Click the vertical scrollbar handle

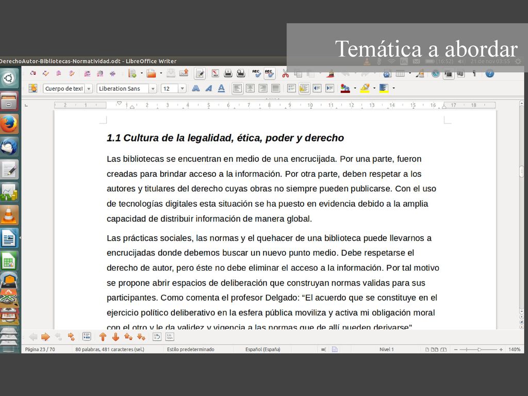522,171
